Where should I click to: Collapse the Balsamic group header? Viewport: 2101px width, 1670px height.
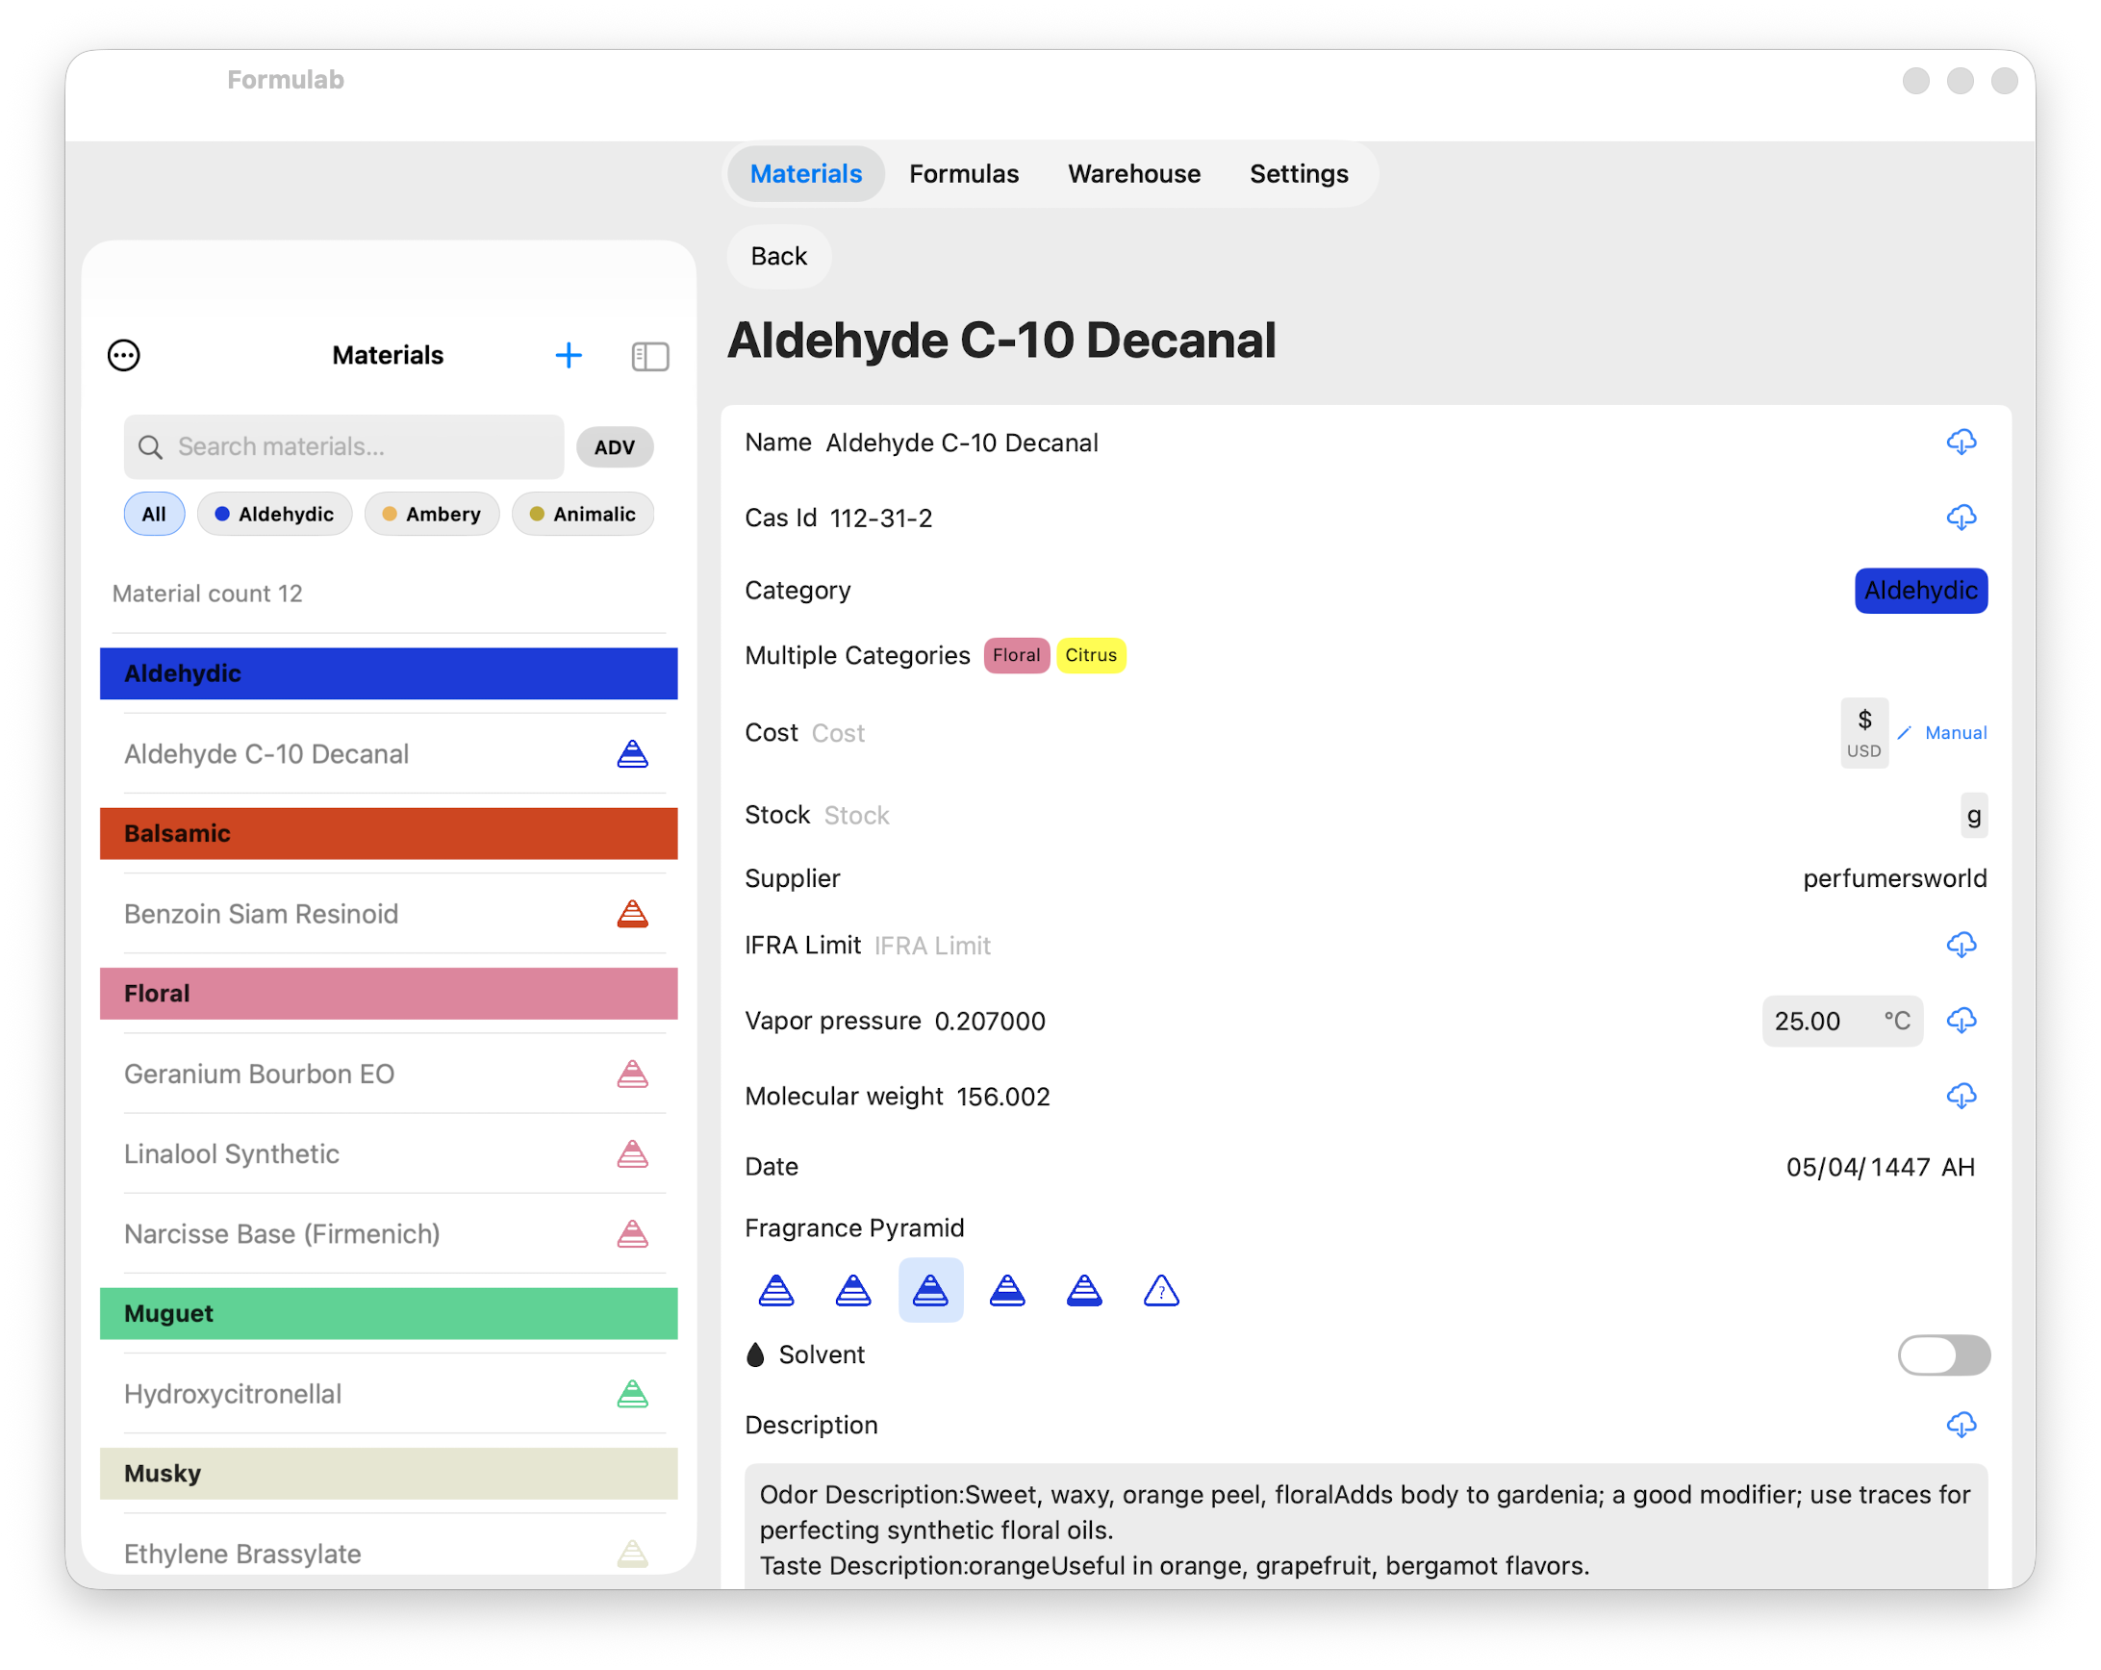(389, 834)
